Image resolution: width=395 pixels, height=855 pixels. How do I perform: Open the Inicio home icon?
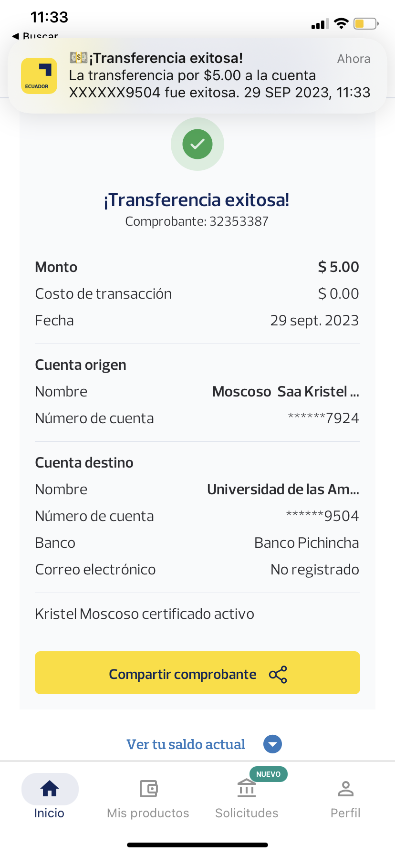point(50,789)
